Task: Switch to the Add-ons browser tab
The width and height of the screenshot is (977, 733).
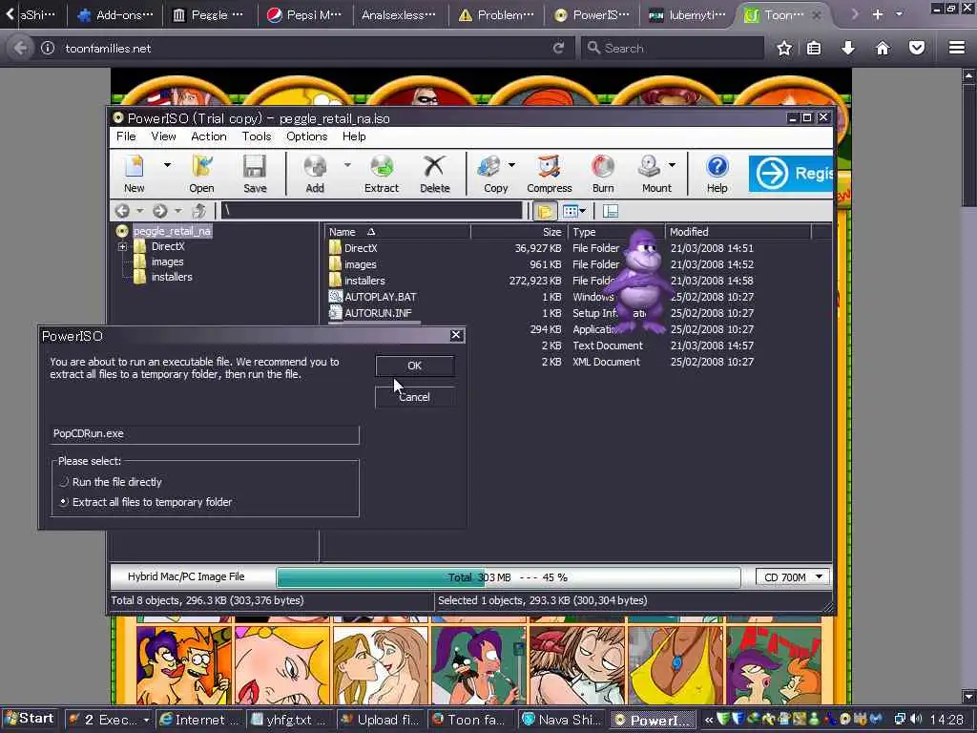Action: point(114,14)
